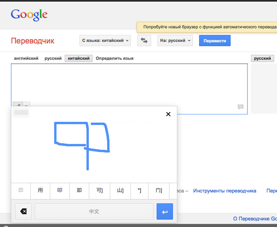Click the backspace icon in handwriting panel
This screenshot has width=277, height=227.
tap(23, 211)
